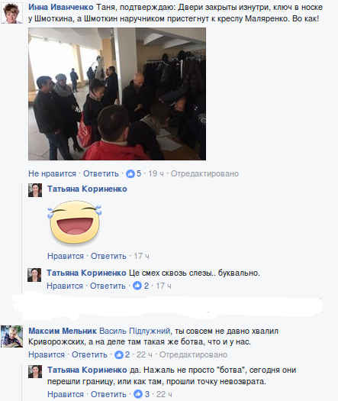Click like icon with 3 on last reply
The image size is (338, 401).
pos(138,394)
